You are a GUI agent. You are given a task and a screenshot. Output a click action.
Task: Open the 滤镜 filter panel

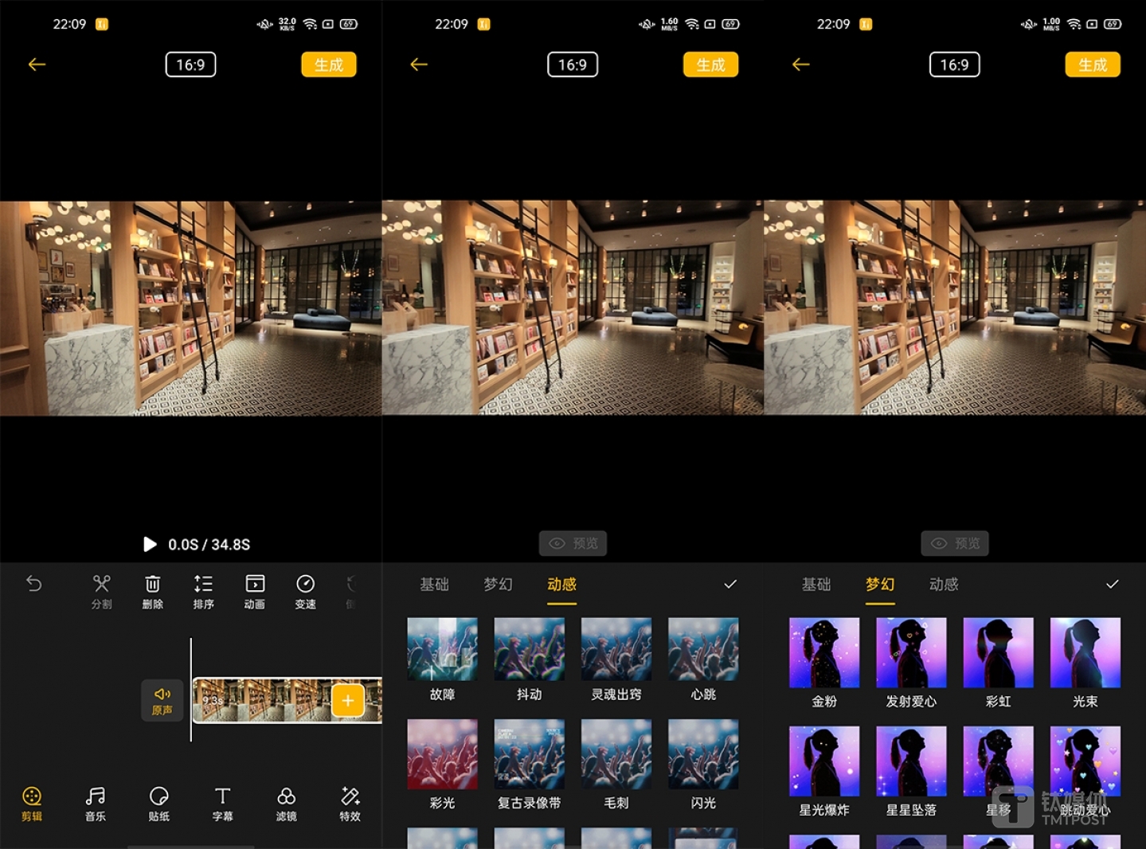pos(287,803)
